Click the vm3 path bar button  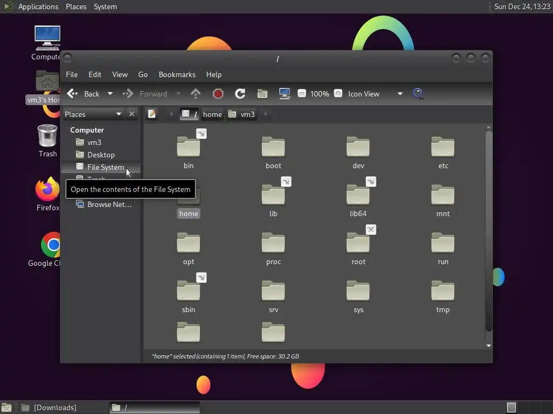242,114
